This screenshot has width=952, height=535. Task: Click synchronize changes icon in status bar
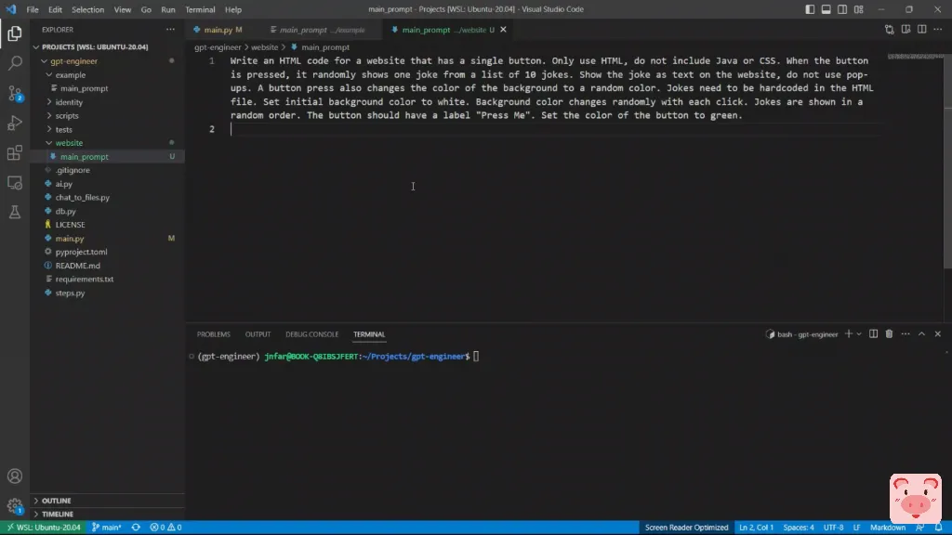[136, 528]
